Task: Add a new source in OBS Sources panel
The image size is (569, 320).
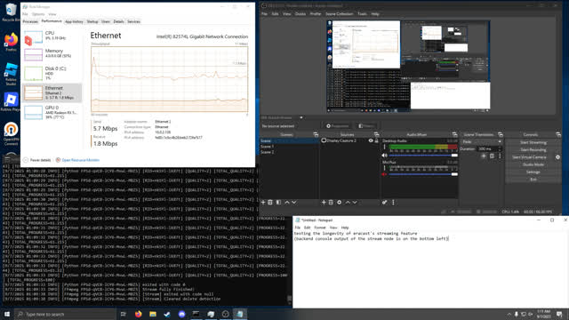Action: [x=324, y=203]
